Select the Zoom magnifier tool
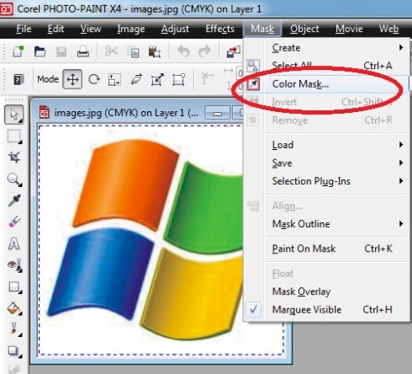The height and width of the screenshot is (374, 412). click(x=14, y=179)
